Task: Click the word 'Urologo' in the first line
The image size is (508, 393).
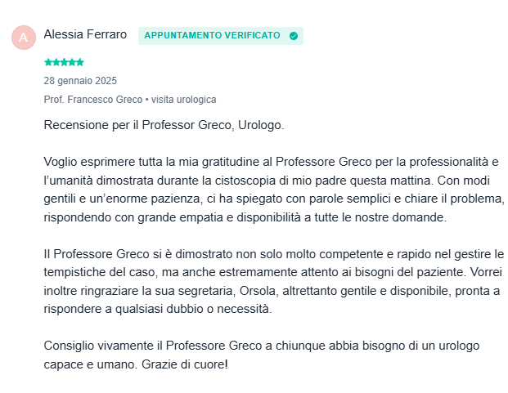Action: coord(261,125)
